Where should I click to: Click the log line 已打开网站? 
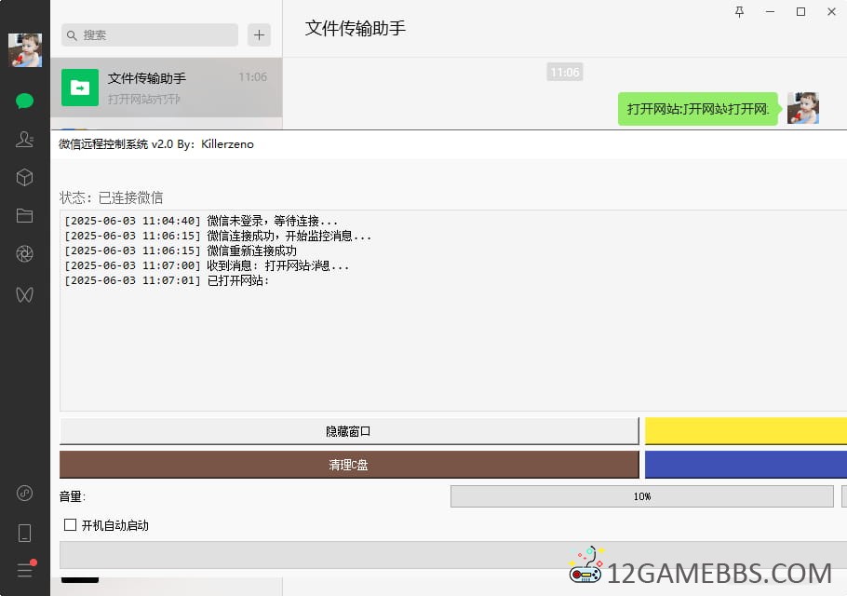(x=167, y=280)
